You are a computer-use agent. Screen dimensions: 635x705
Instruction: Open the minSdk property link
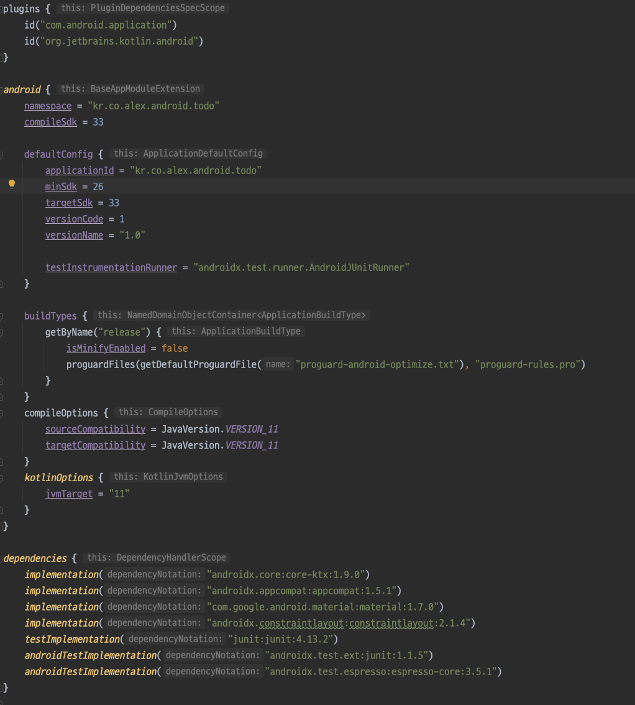pyautogui.click(x=61, y=187)
